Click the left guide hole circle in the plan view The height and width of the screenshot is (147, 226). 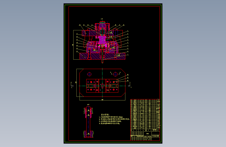89,74
